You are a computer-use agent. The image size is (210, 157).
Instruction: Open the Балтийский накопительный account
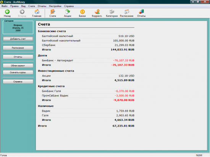click(x=61, y=41)
